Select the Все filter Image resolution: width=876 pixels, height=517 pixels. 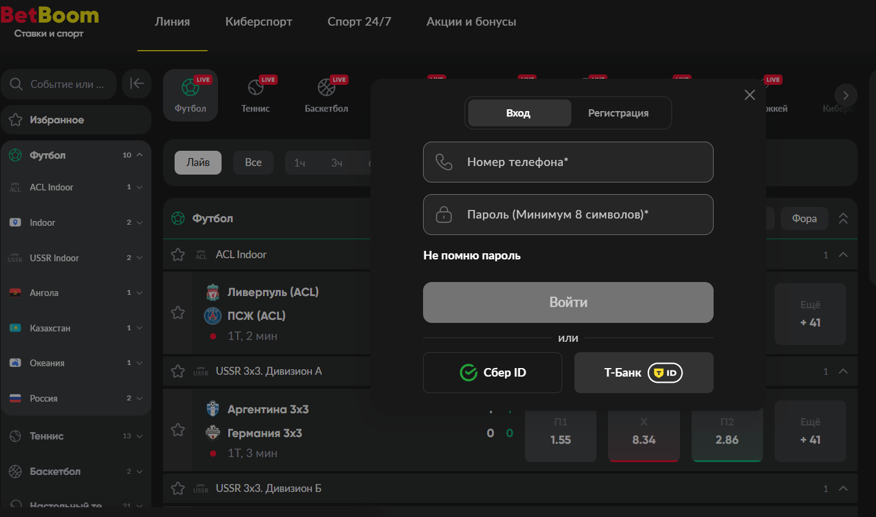click(253, 162)
